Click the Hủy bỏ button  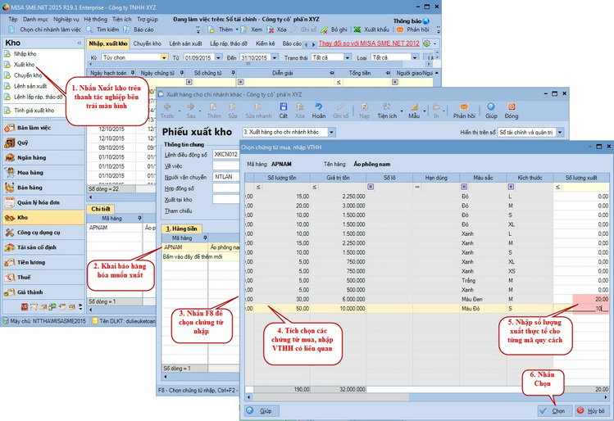(x=591, y=411)
